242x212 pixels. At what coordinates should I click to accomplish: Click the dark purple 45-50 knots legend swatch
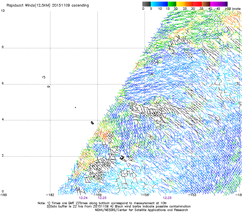[x=223, y=4]
